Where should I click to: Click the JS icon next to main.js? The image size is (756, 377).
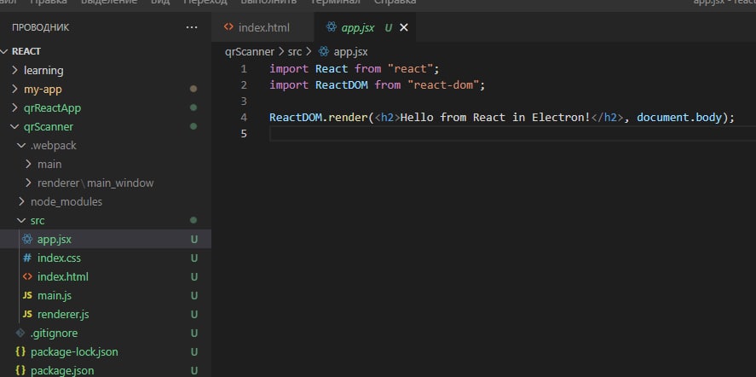[x=27, y=295]
